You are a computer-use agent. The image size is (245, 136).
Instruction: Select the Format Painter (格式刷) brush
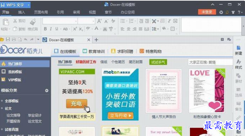coord(33,22)
